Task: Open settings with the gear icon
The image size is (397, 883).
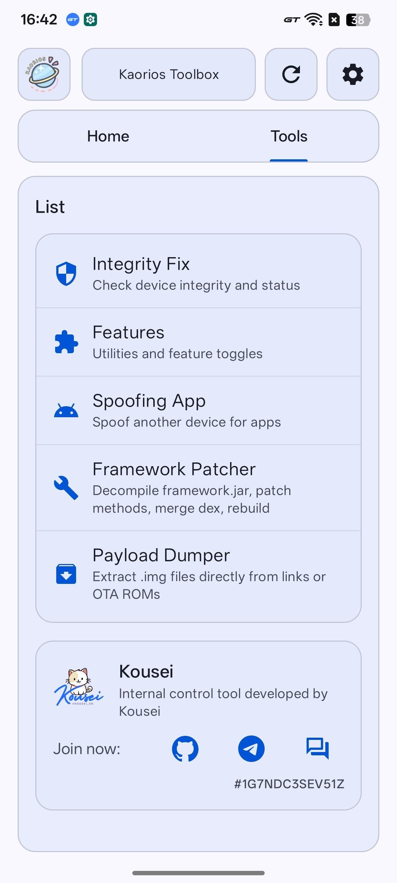Action: (x=353, y=74)
